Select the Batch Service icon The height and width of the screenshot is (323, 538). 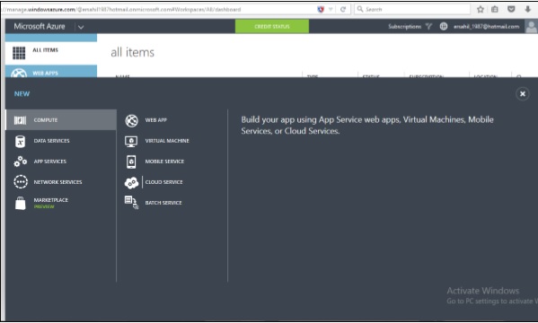click(131, 203)
